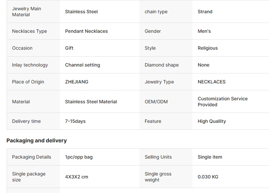Click the '7-15days' delivery time value
Viewport: 269px width, 193px height.
tap(75, 121)
